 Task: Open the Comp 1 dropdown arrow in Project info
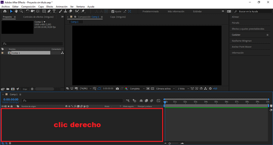pos(45,22)
